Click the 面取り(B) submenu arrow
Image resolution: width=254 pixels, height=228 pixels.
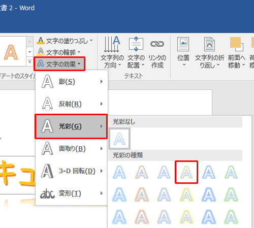tap(102, 149)
